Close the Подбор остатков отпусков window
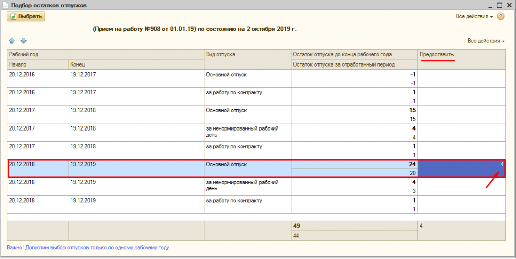This screenshot has height=259, width=516. 509,5
